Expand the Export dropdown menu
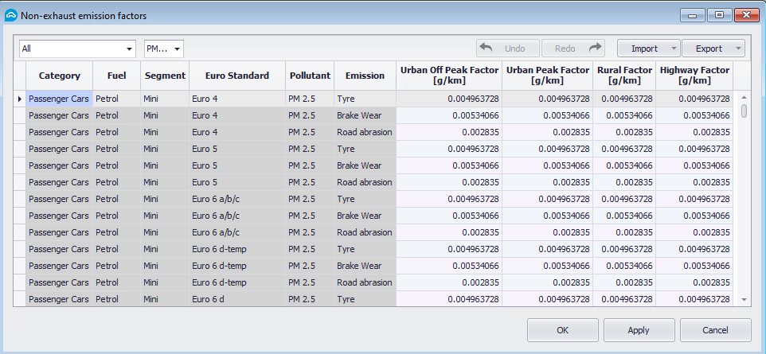The image size is (766, 354). (x=739, y=49)
